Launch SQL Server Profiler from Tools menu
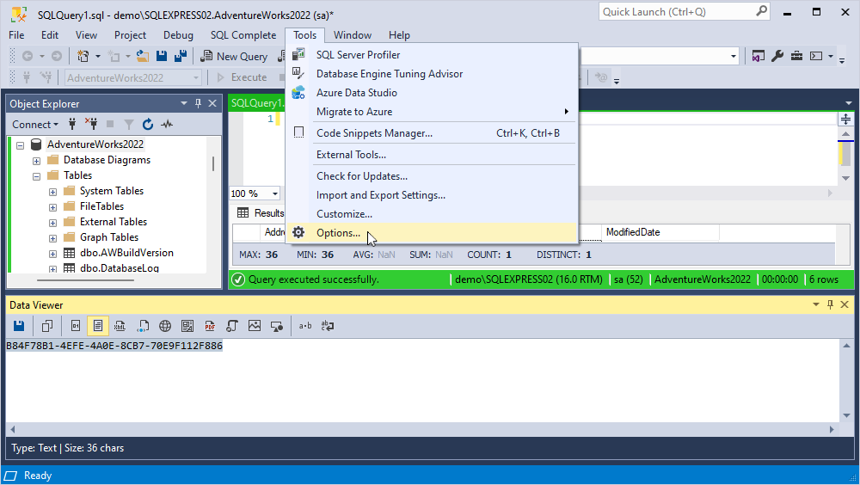The width and height of the screenshot is (860, 485). [x=432, y=55]
